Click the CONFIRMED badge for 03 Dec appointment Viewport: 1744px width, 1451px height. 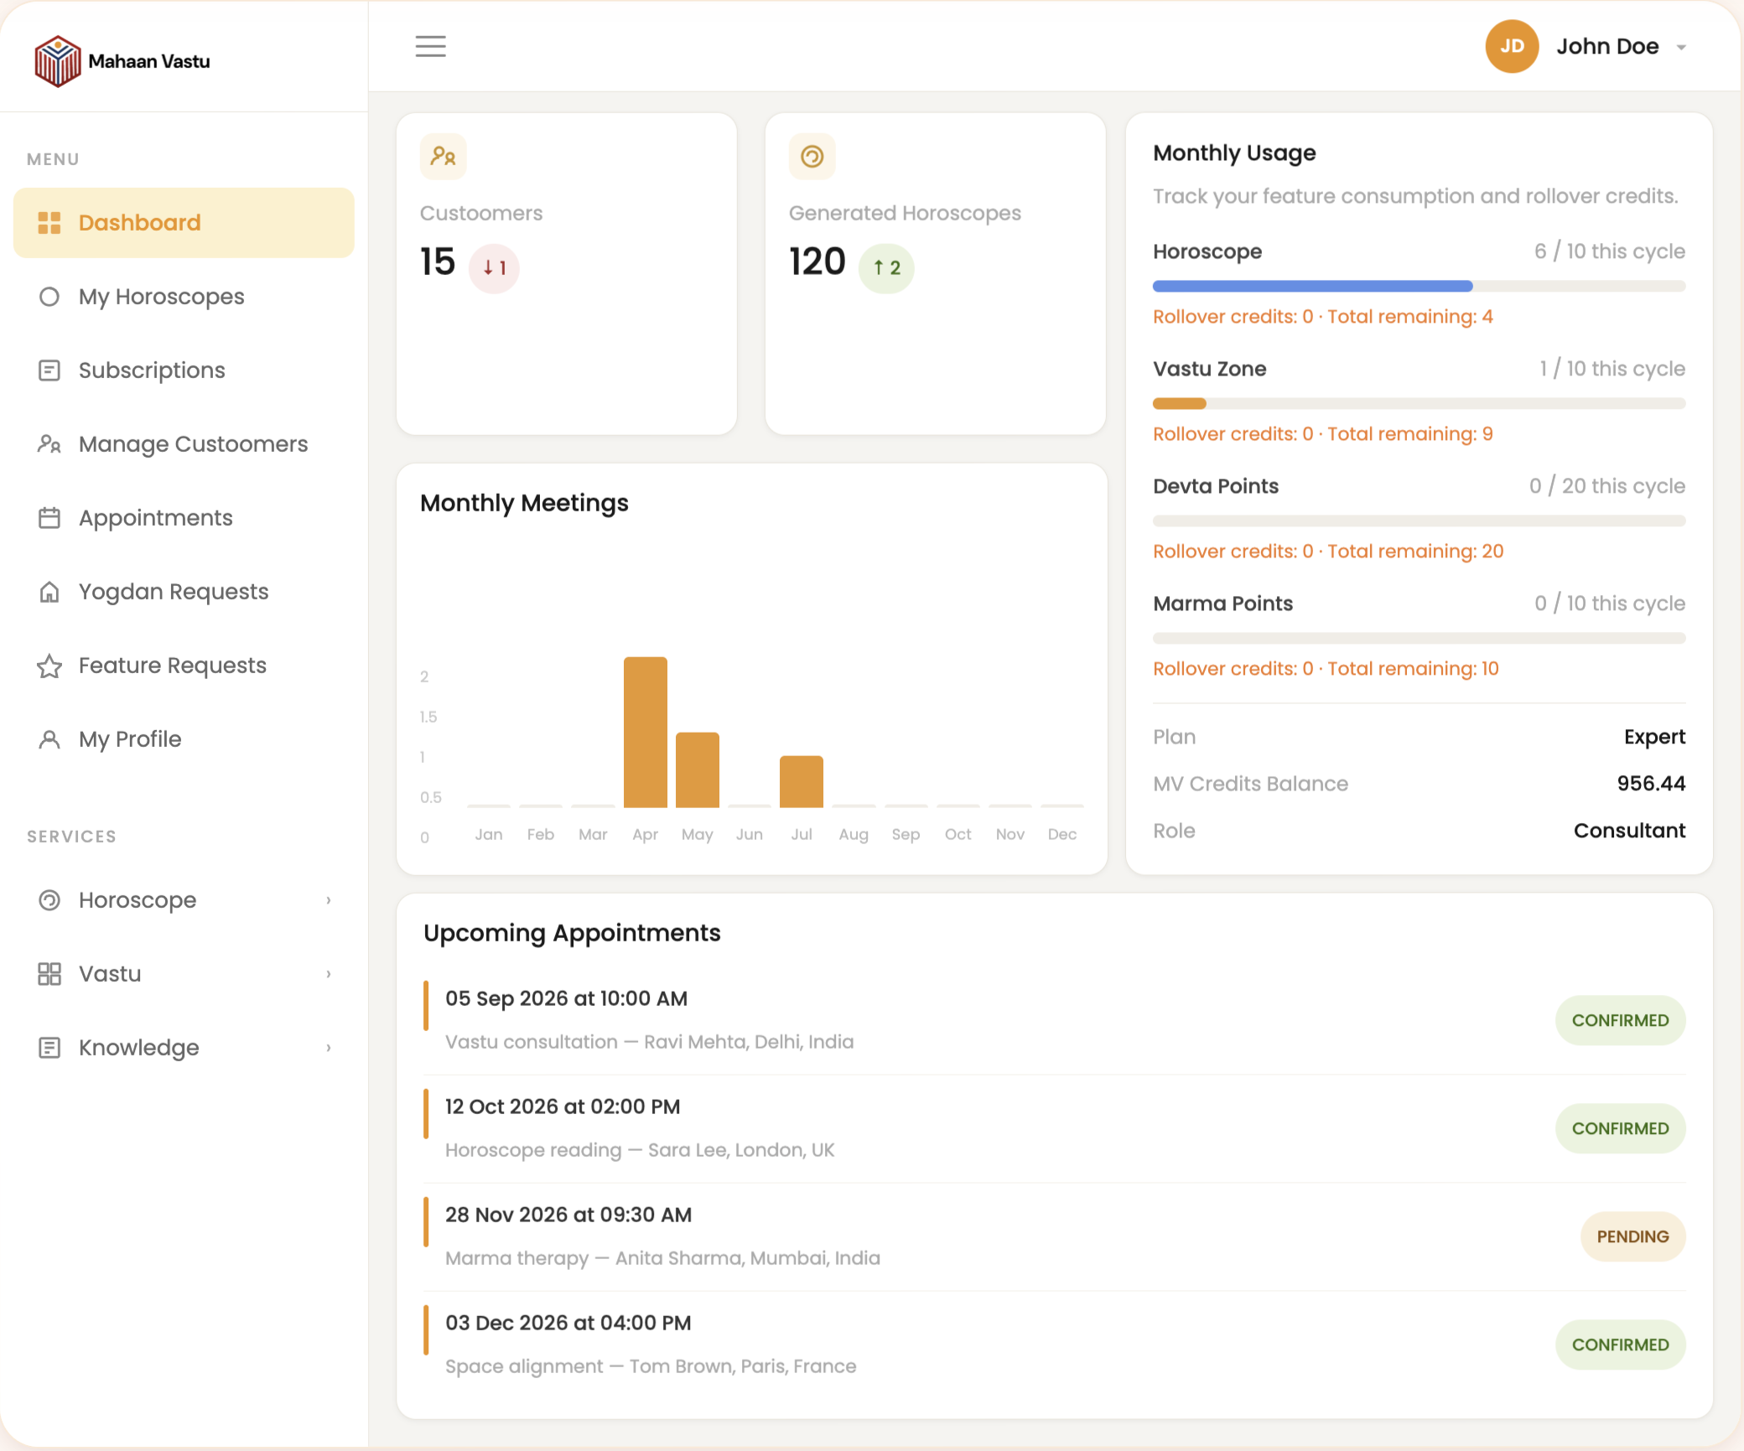tap(1620, 1345)
